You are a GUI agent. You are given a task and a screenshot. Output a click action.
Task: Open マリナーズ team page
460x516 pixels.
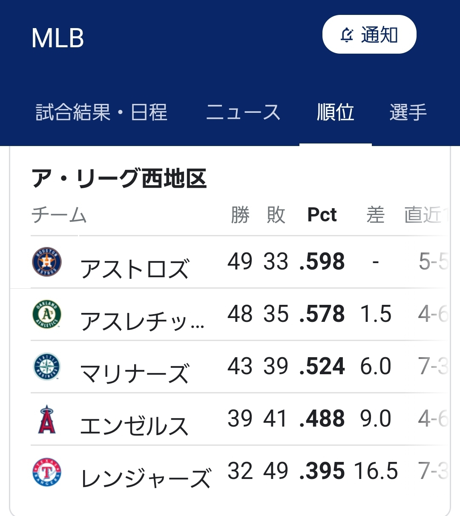pos(135,374)
